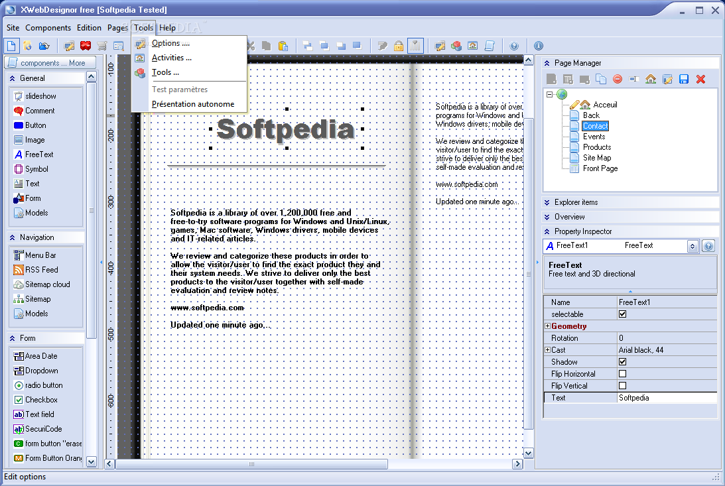Click the paste clipboard toolbar icon
Viewport: 725px width, 486px height.
click(x=283, y=46)
